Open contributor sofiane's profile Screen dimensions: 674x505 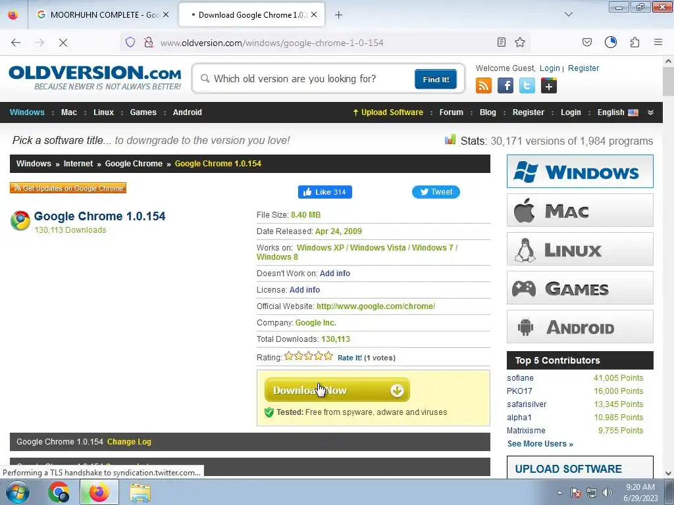[520, 378]
